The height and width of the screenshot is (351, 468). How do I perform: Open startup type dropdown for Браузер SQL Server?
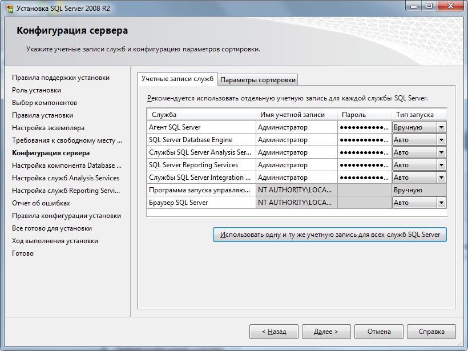[441, 203]
